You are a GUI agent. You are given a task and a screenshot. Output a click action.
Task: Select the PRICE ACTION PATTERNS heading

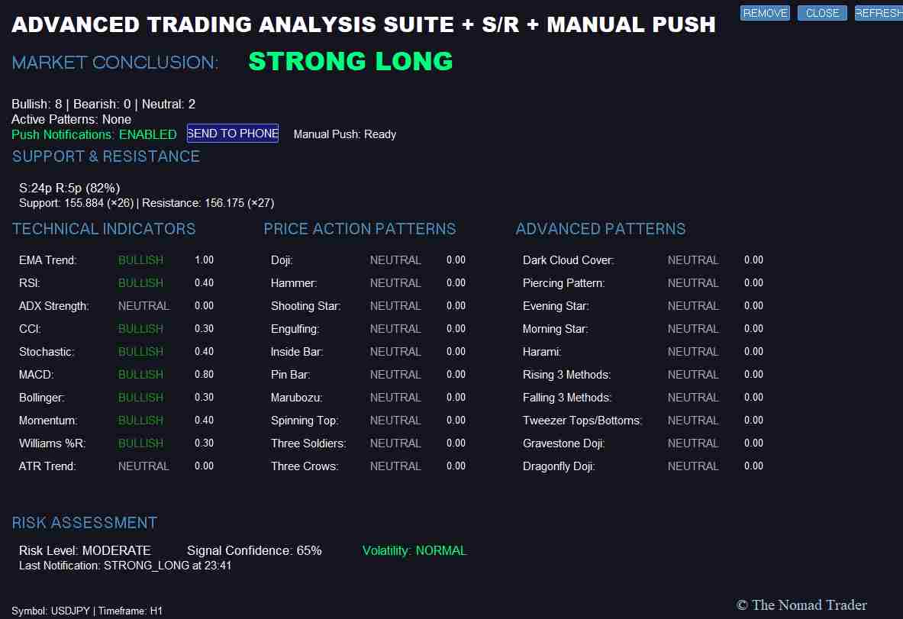[360, 229]
